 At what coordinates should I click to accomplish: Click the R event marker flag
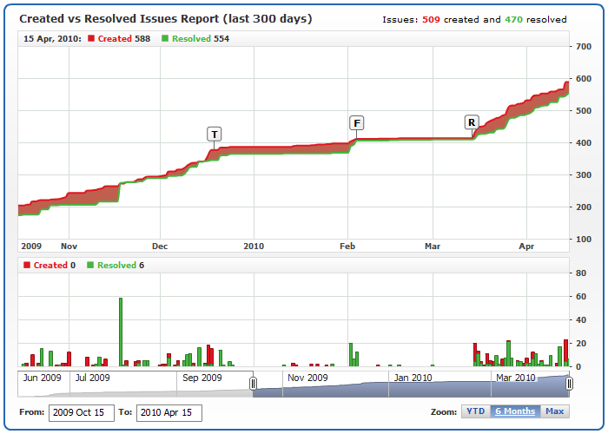click(x=472, y=122)
